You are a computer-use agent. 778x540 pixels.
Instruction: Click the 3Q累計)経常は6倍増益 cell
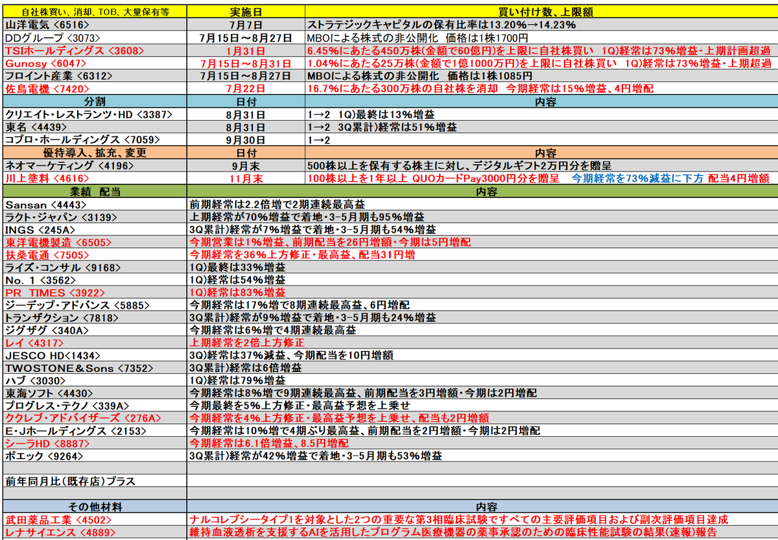click(481, 368)
